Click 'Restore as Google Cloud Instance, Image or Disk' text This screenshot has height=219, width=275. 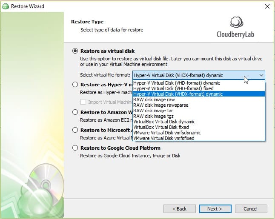coord(130,156)
